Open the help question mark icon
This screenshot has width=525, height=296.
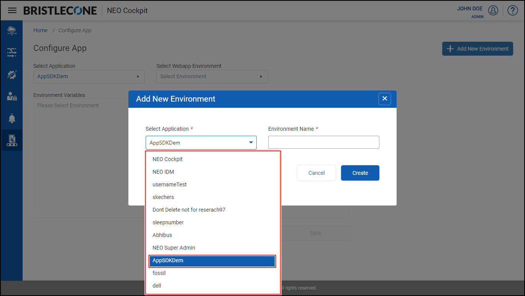(513, 10)
